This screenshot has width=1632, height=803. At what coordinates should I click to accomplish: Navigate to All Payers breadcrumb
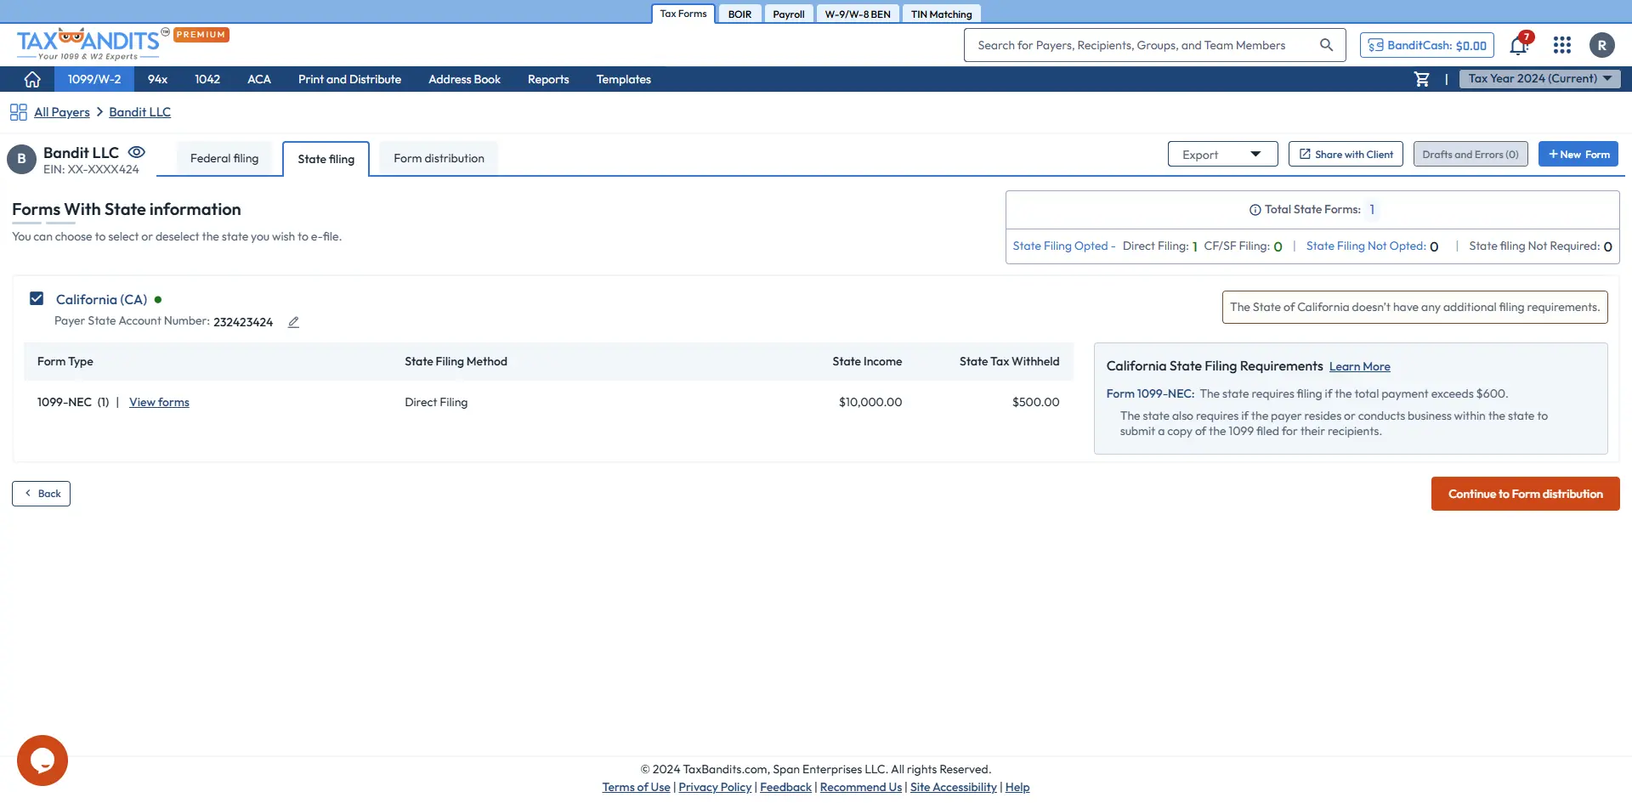[62, 112]
